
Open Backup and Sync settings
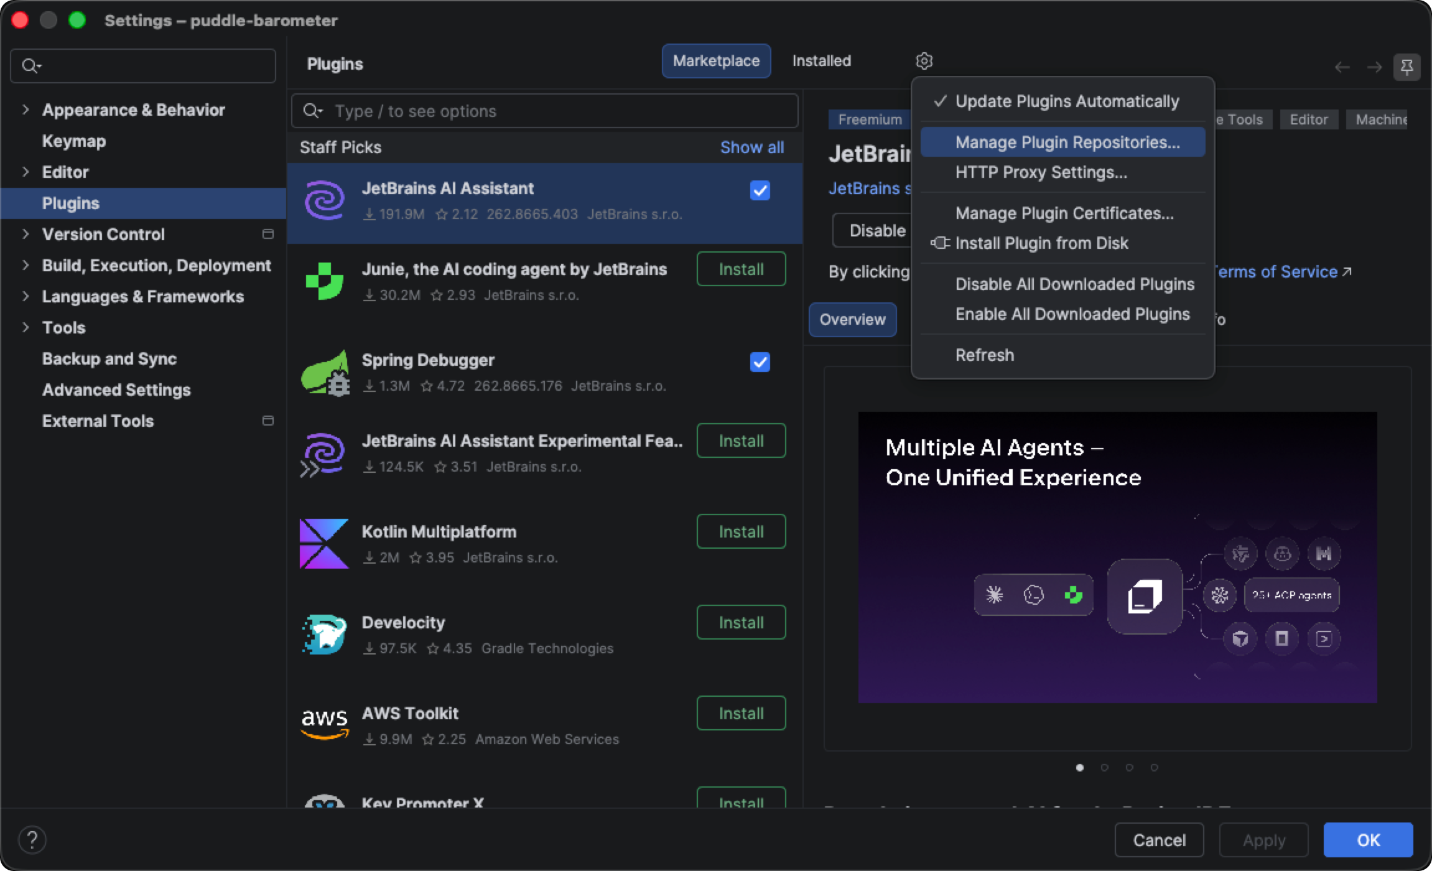point(143,359)
